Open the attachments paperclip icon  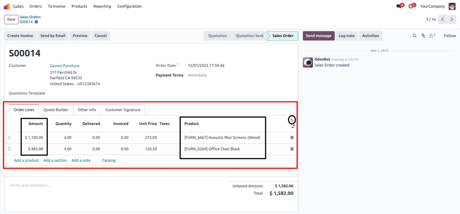423,36
